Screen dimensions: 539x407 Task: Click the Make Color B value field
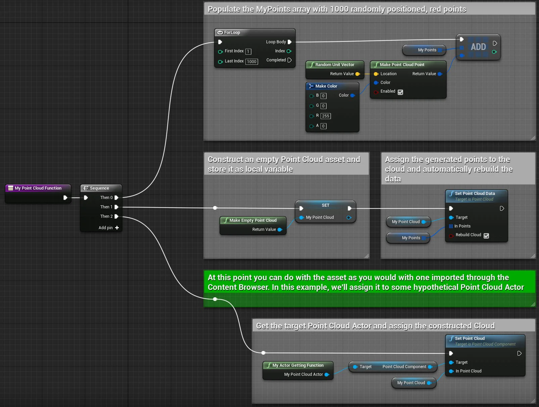[x=324, y=96]
